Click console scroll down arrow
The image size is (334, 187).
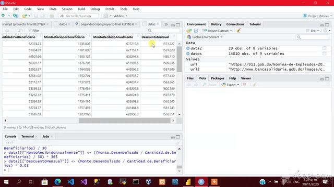coord(180,171)
